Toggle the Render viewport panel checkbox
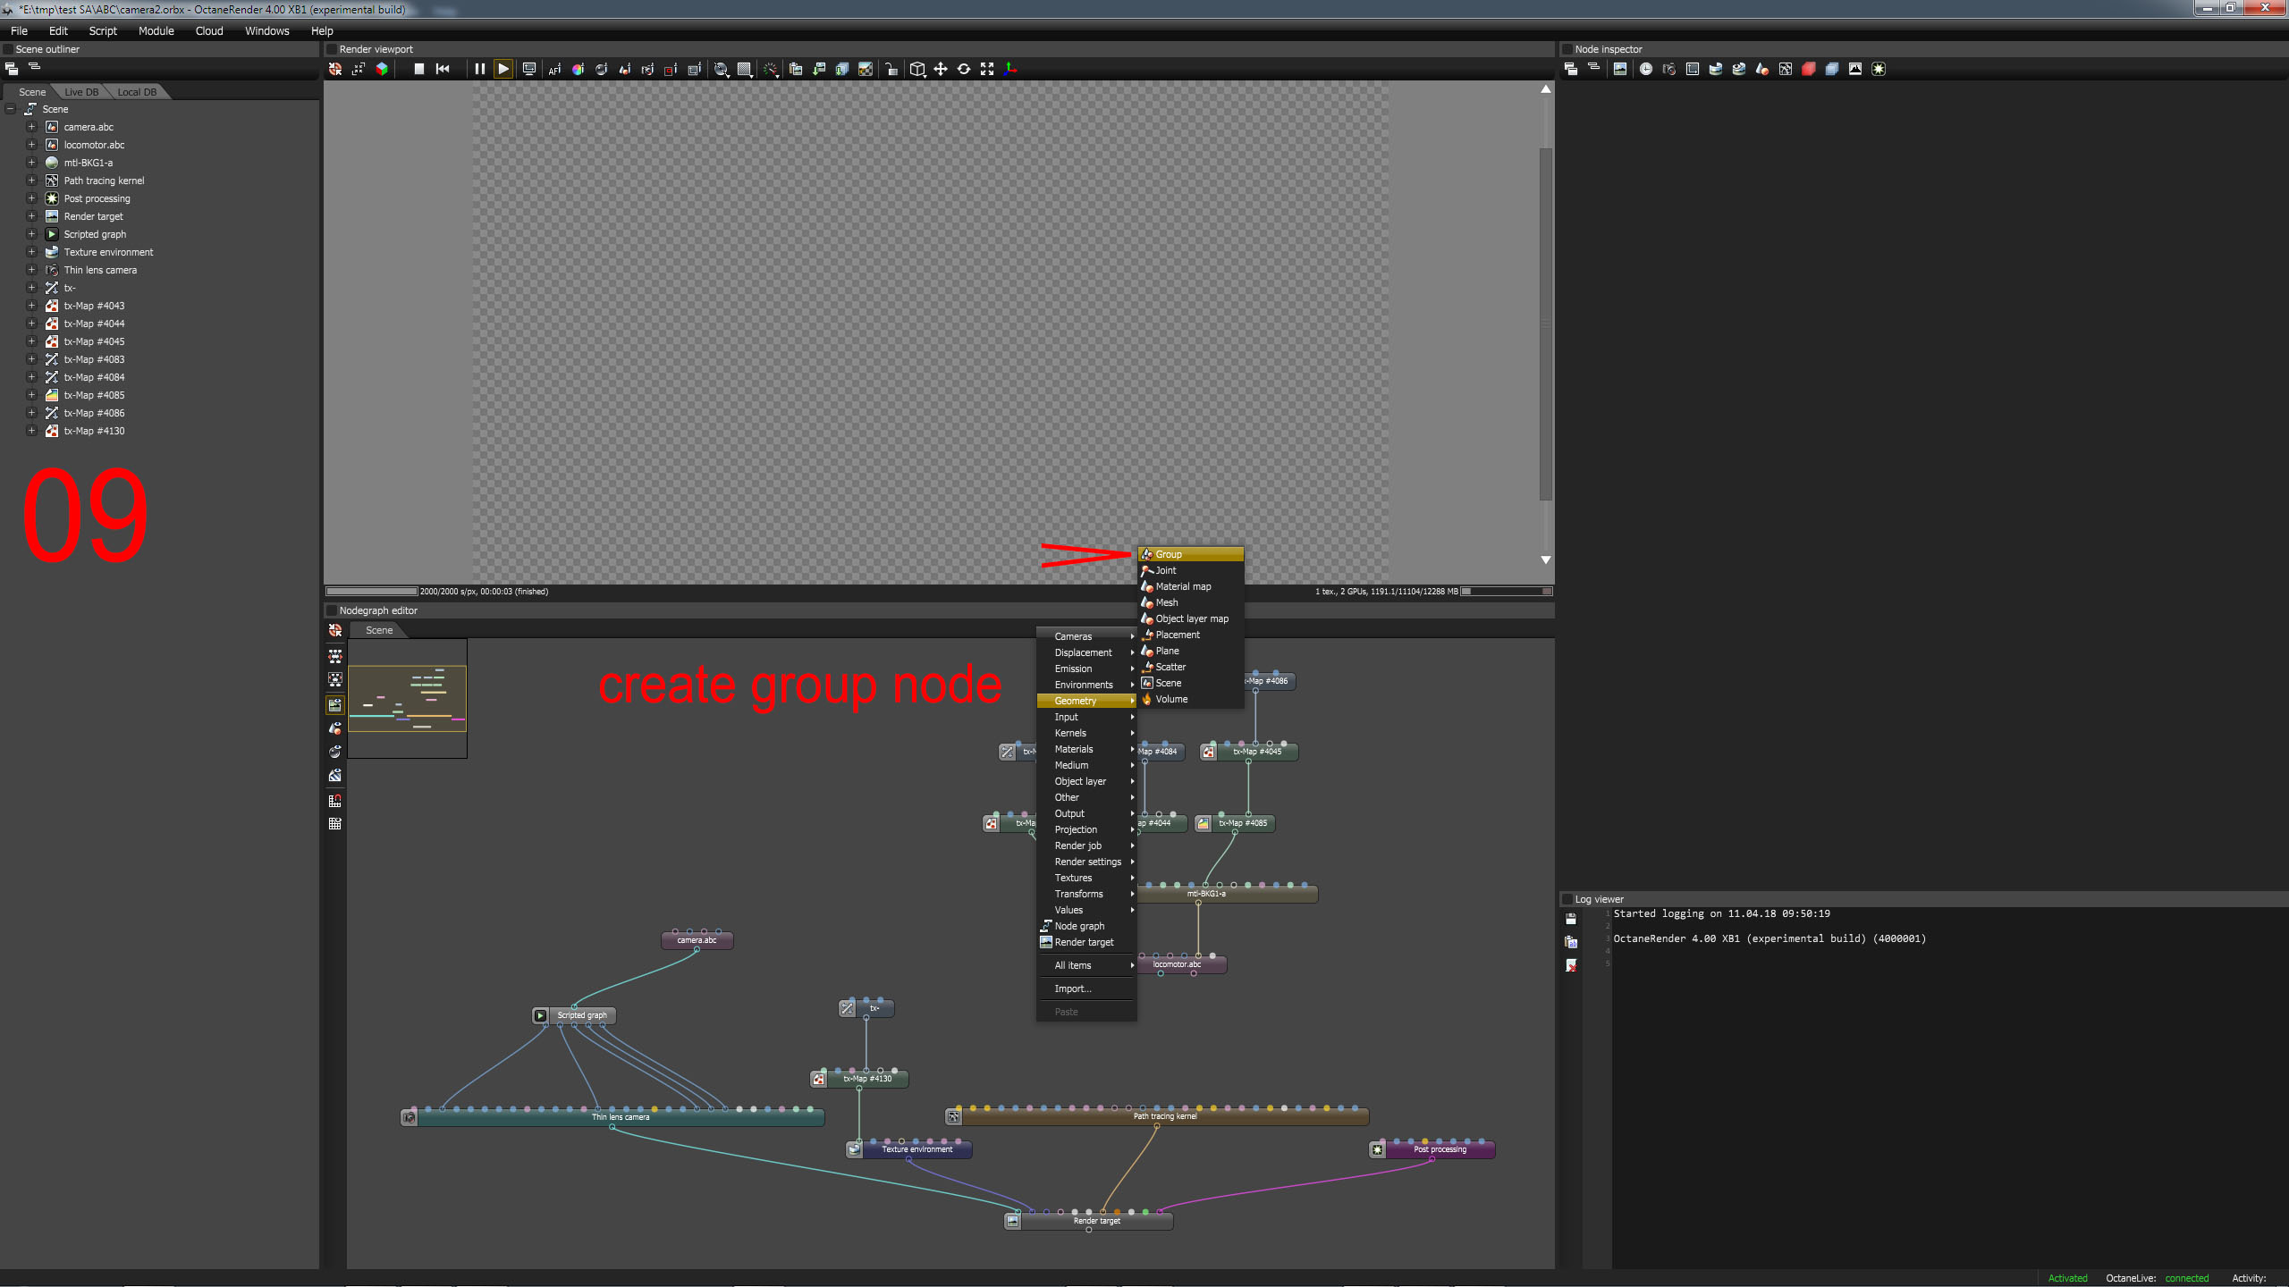Viewport: 2289px width, 1287px height. coord(332,49)
